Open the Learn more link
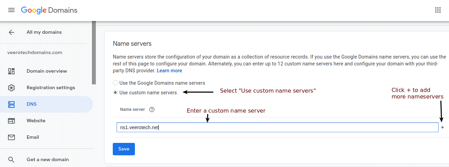The image size is (449, 167). pos(169,71)
